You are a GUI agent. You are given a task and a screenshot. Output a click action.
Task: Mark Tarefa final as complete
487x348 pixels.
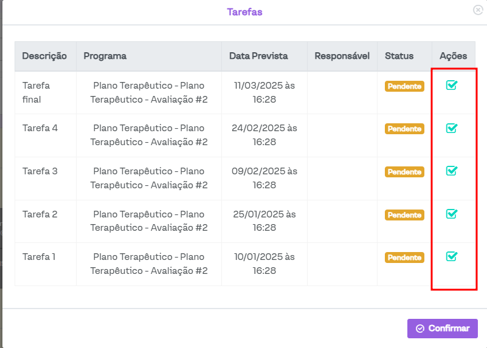pos(451,85)
